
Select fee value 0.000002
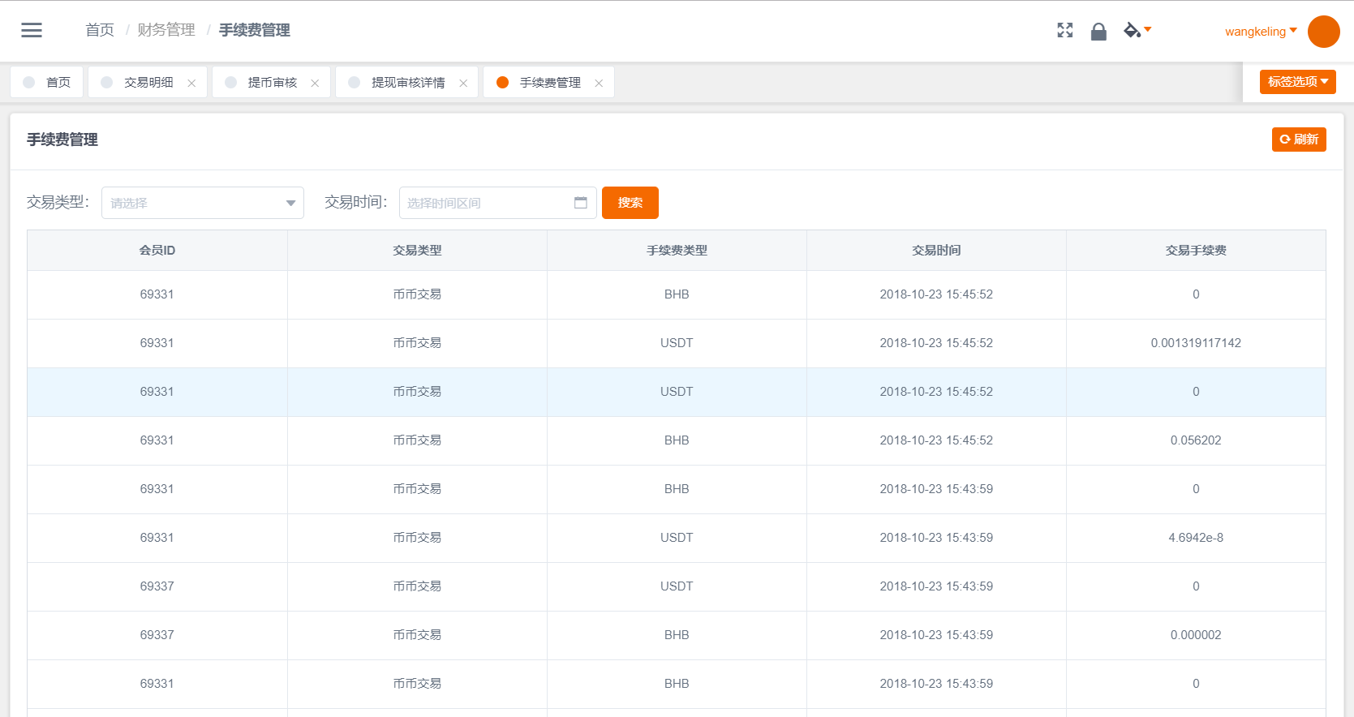(x=1196, y=635)
